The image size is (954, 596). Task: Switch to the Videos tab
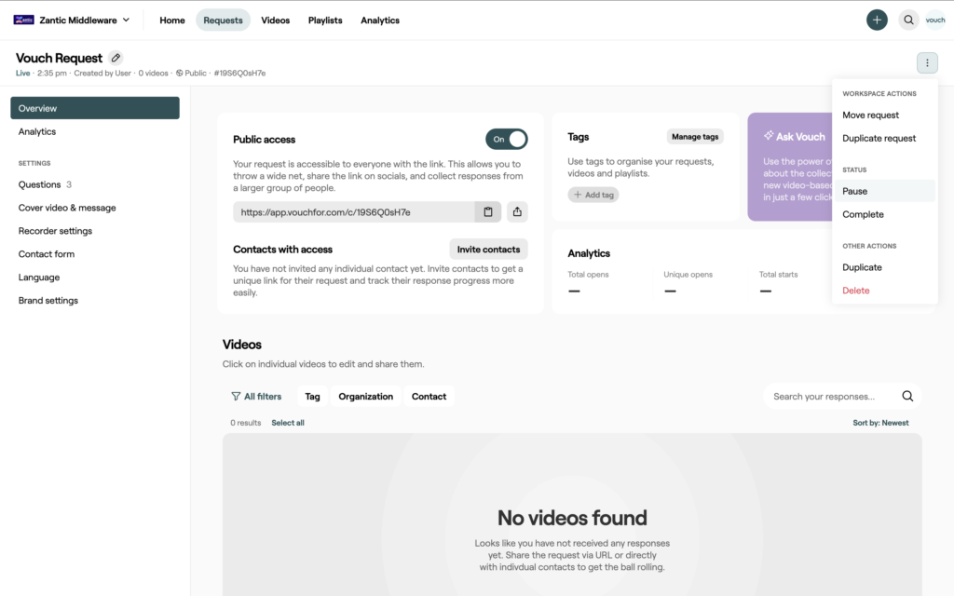click(276, 20)
